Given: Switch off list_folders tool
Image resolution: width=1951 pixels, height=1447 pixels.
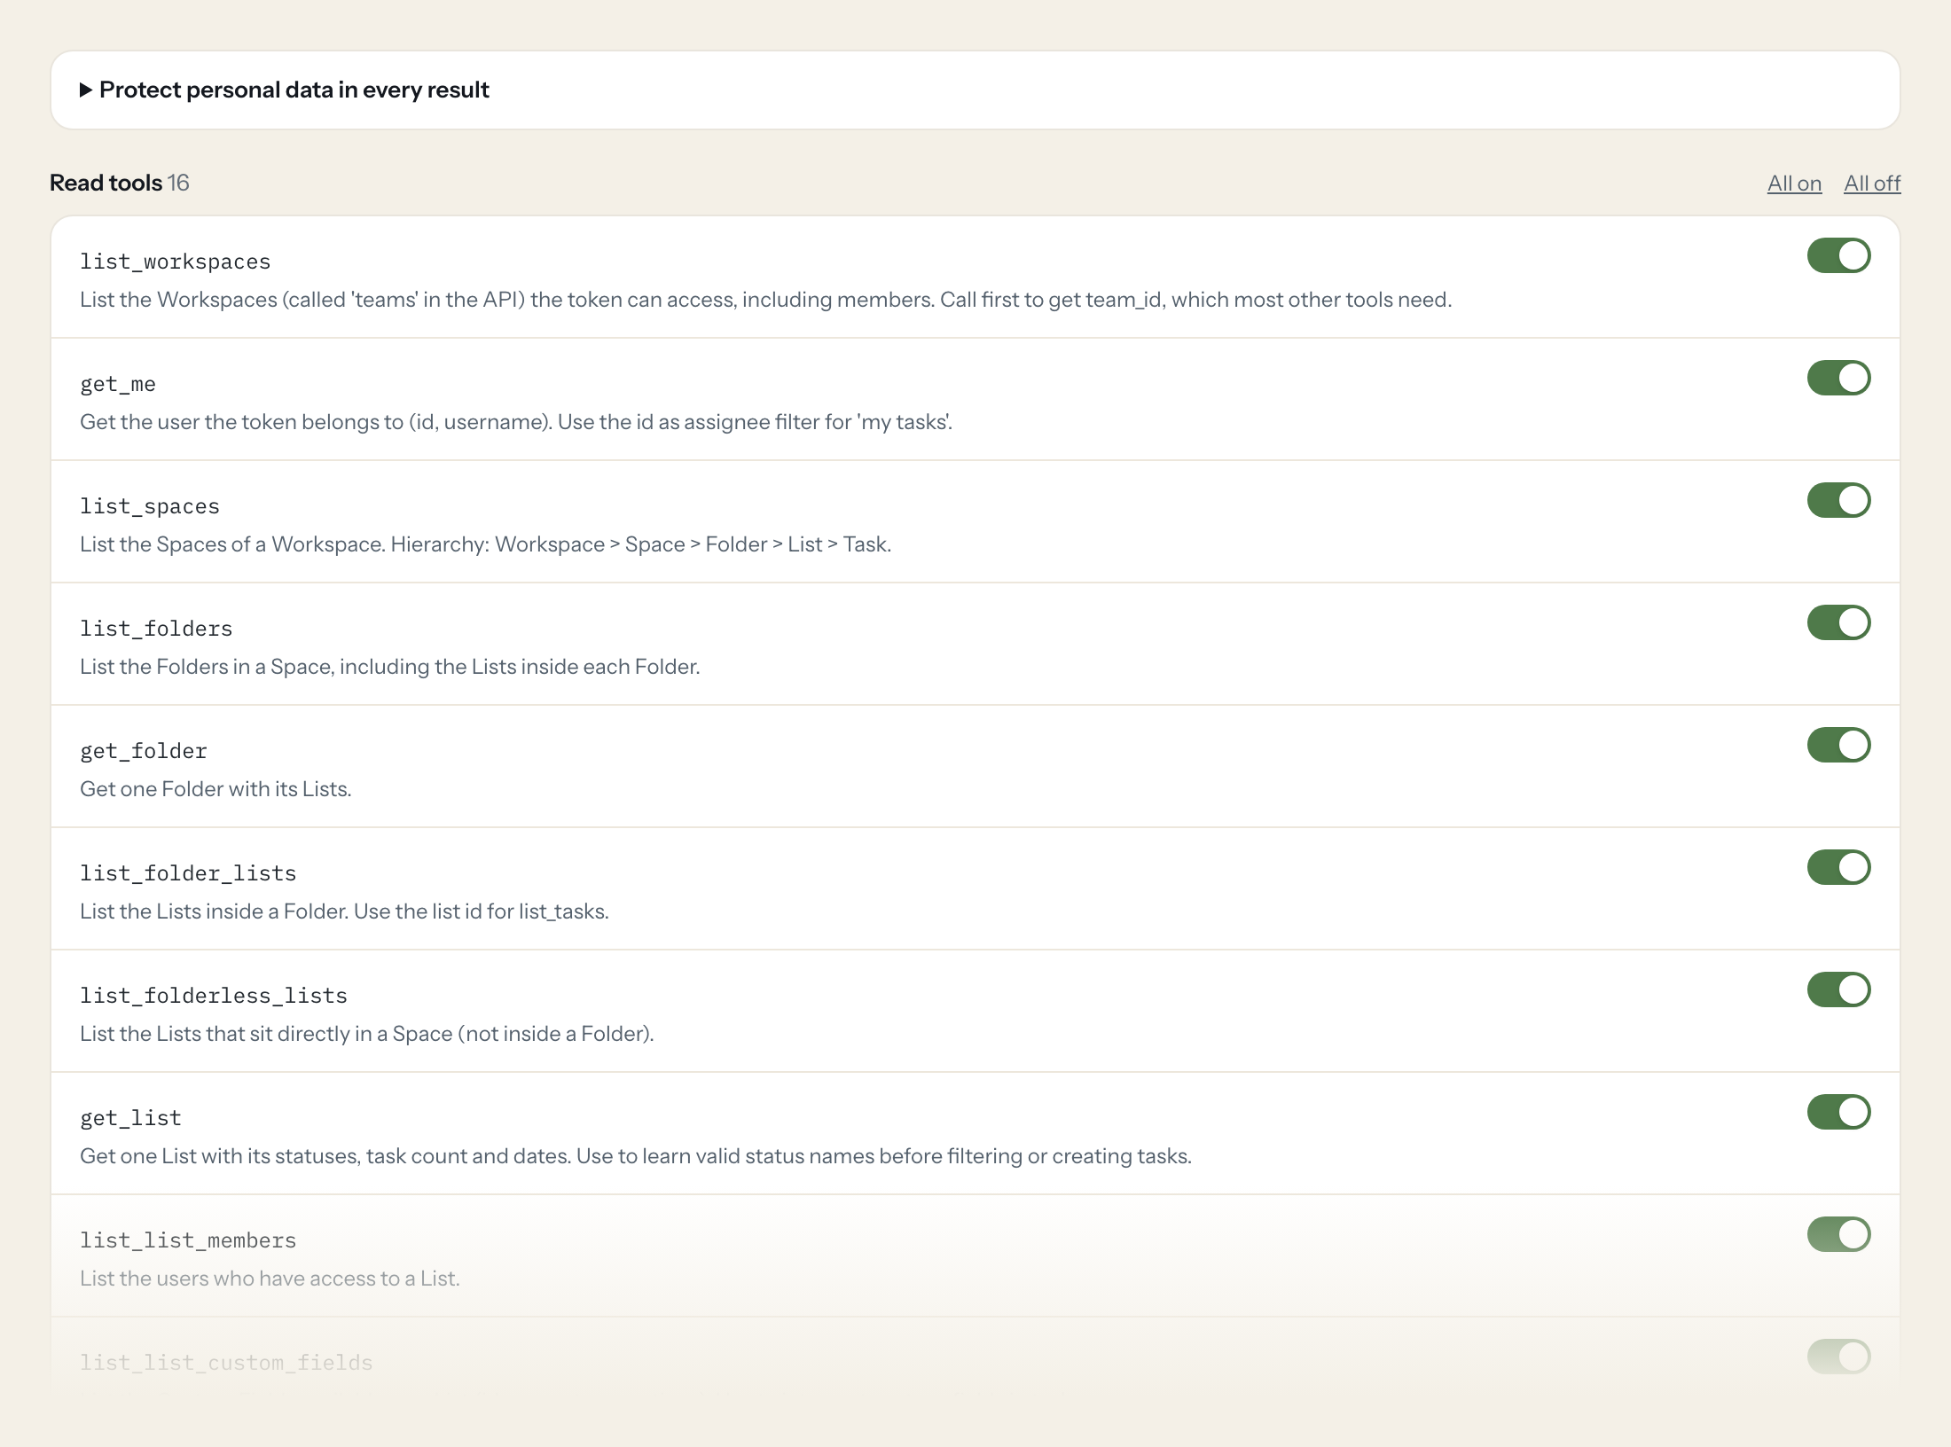Looking at the screenshot, I should point(1838,622).
